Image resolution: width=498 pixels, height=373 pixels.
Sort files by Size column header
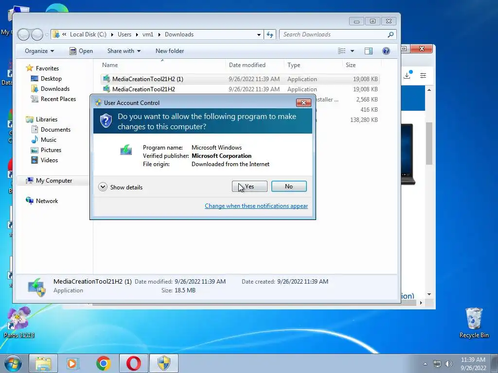tap(351, 65)
